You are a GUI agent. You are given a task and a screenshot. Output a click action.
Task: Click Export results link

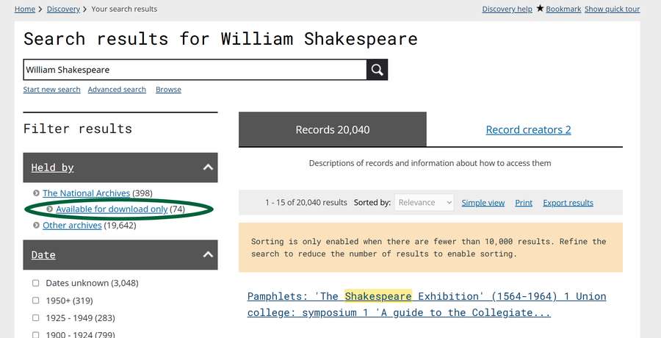point(568,203)
